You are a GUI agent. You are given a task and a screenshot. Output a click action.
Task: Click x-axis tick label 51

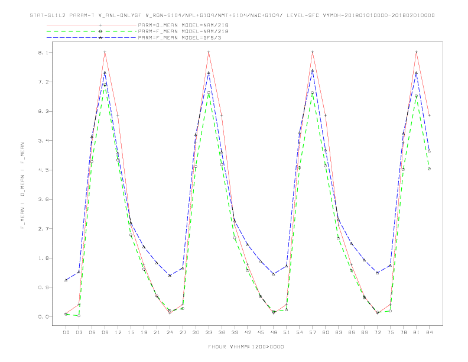[x=287, y=332]
